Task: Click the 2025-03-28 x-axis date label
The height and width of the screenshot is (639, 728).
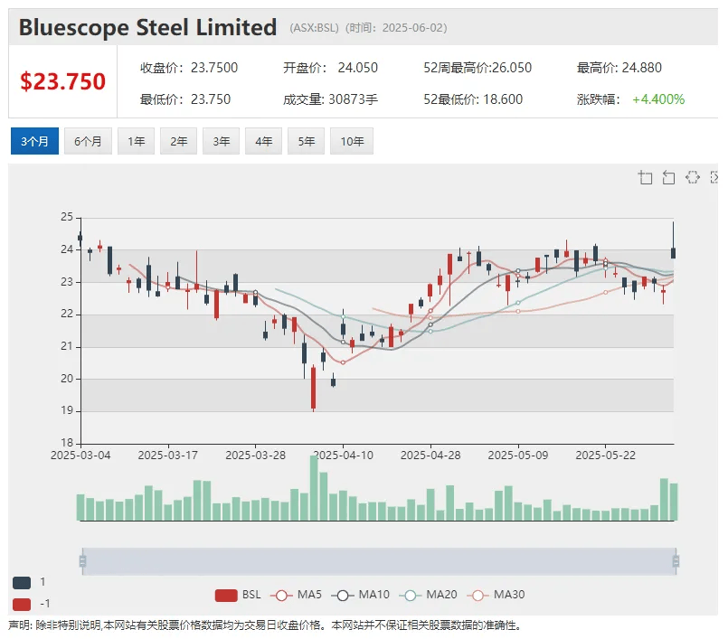Action: pyautogui.click(x=255, y=456)
